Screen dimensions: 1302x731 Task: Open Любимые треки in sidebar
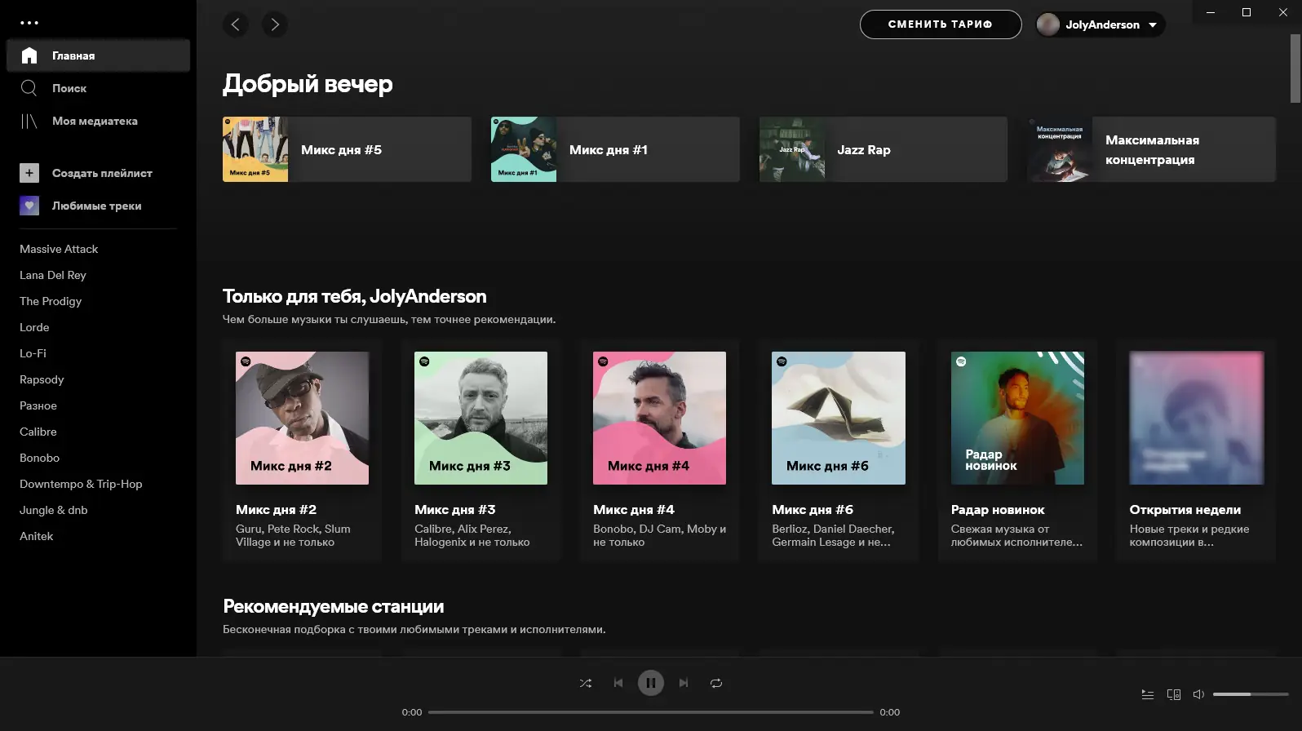click(99, 206)
